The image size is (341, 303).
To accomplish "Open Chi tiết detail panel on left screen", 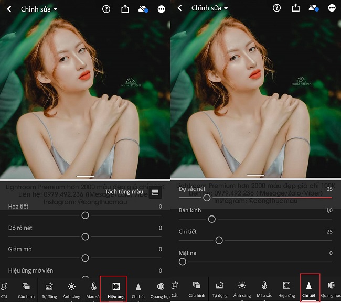I will click(x=138, y=290).
